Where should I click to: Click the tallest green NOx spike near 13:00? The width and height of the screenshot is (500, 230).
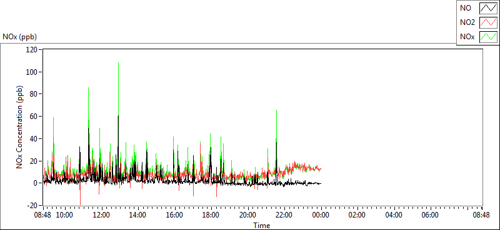coord(118,89)
